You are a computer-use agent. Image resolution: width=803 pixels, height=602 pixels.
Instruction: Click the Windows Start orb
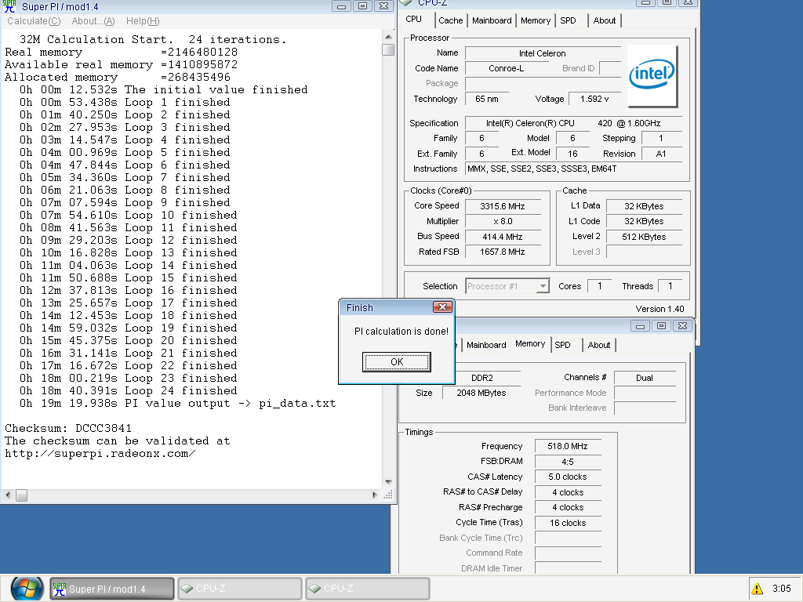27,589
